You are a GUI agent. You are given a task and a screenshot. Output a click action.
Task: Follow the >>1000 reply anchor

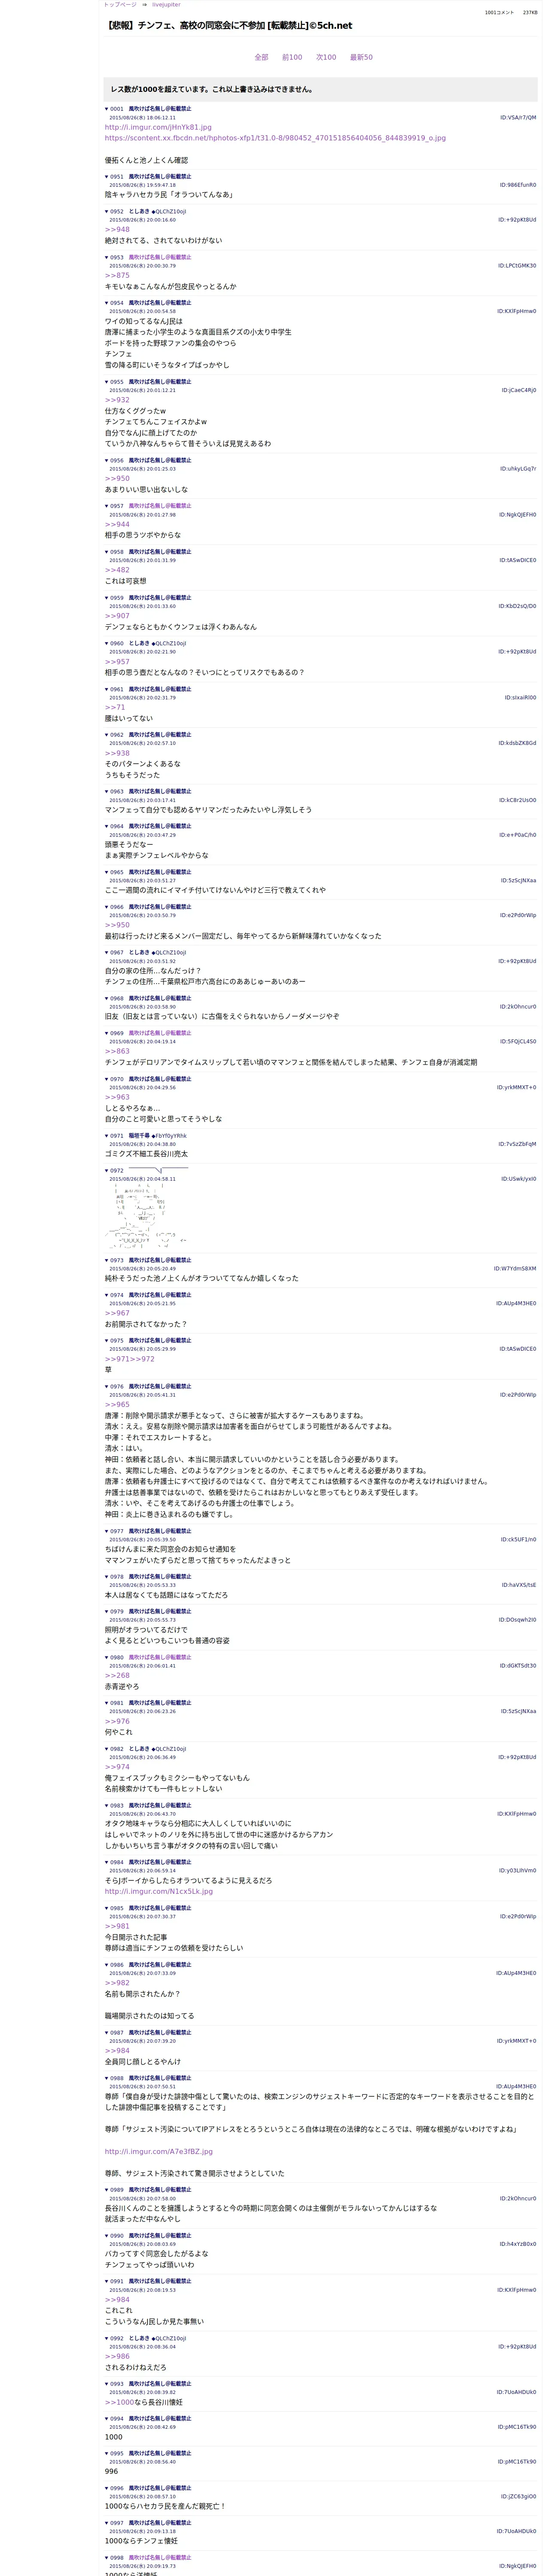[x=119, y=2402]
